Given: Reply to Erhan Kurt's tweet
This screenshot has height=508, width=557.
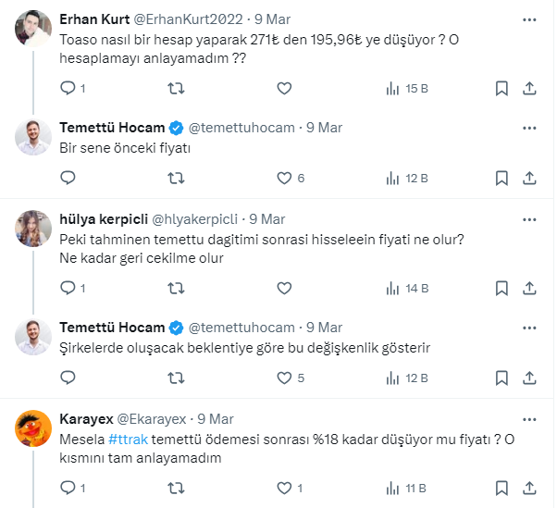Looking at the screenshot, I should point(67,89).
